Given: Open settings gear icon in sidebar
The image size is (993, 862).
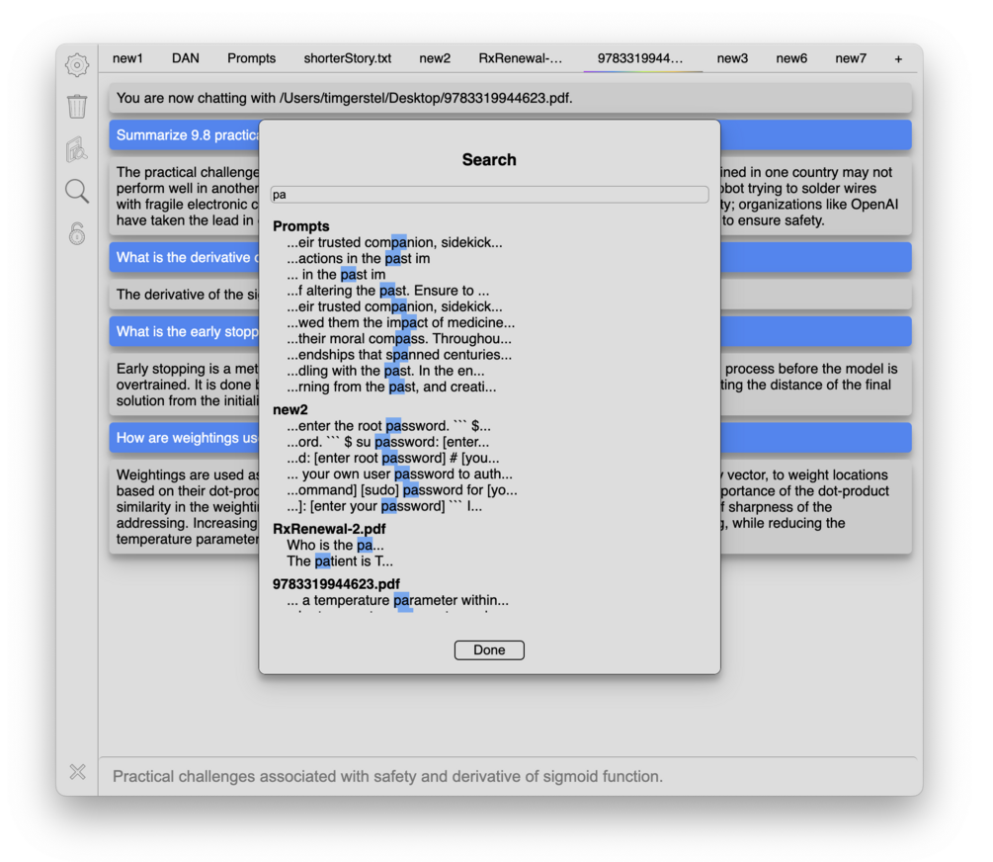Looking at the screenshot, I should point(77,64).
